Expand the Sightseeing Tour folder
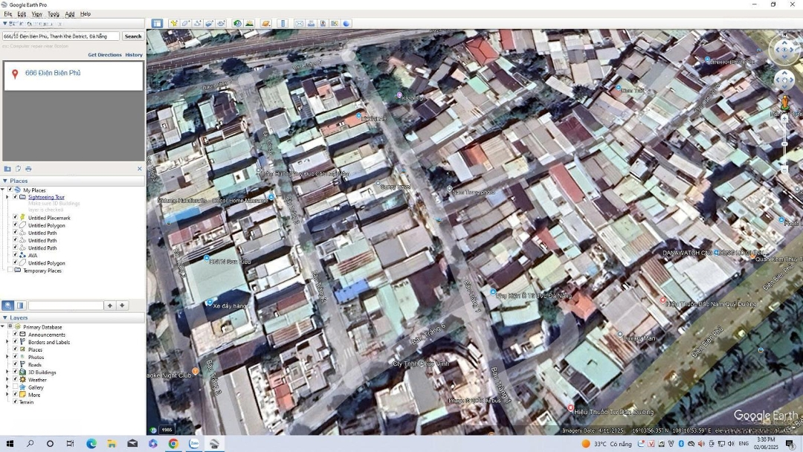This screenshot has height=452, width=803. [x=7, y=197]
